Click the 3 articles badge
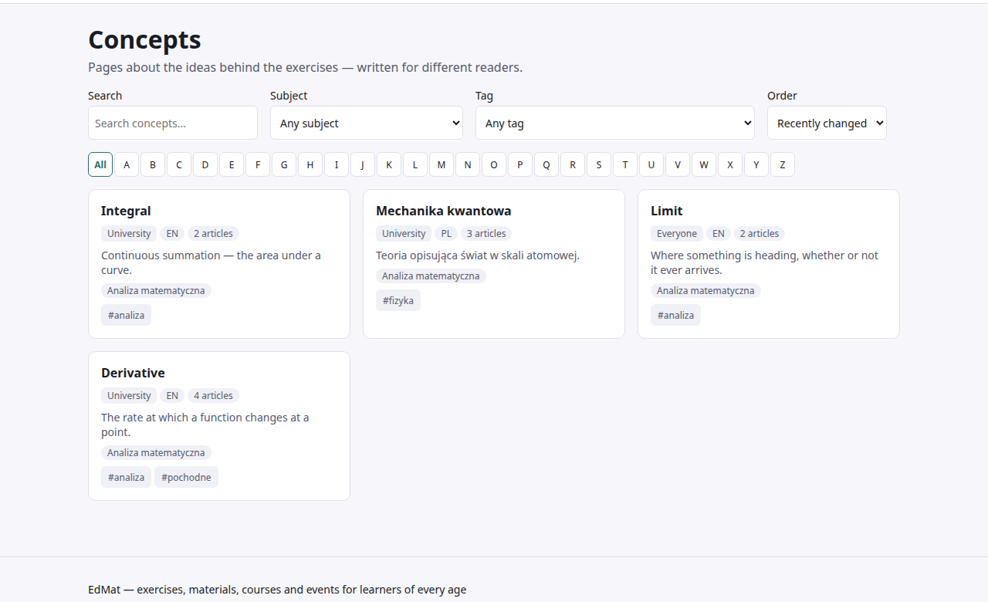Image resolution: width=988 pixels, height=602 pixels. click(x=486, y=233)
